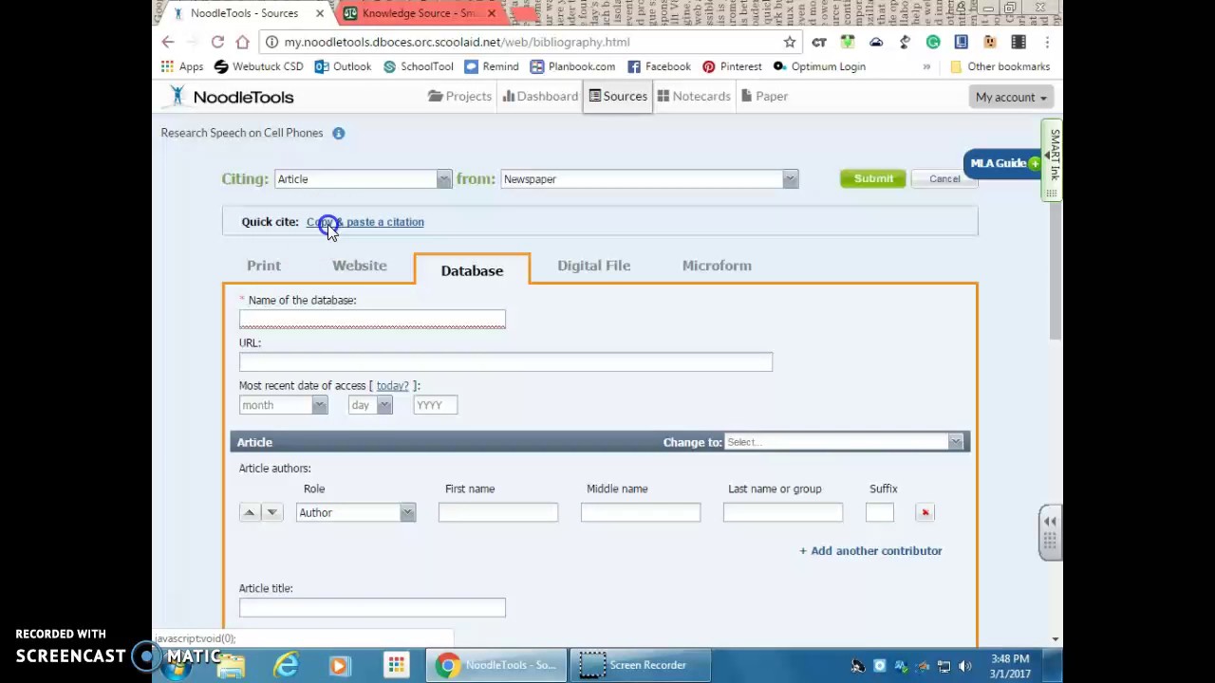This screenshot has height=683, width=1215.
Task: Switch to the Digital File tab
Action: click(593, 266)
